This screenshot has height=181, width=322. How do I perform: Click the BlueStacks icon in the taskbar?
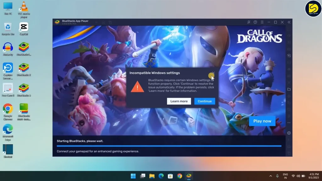(189, 176)
